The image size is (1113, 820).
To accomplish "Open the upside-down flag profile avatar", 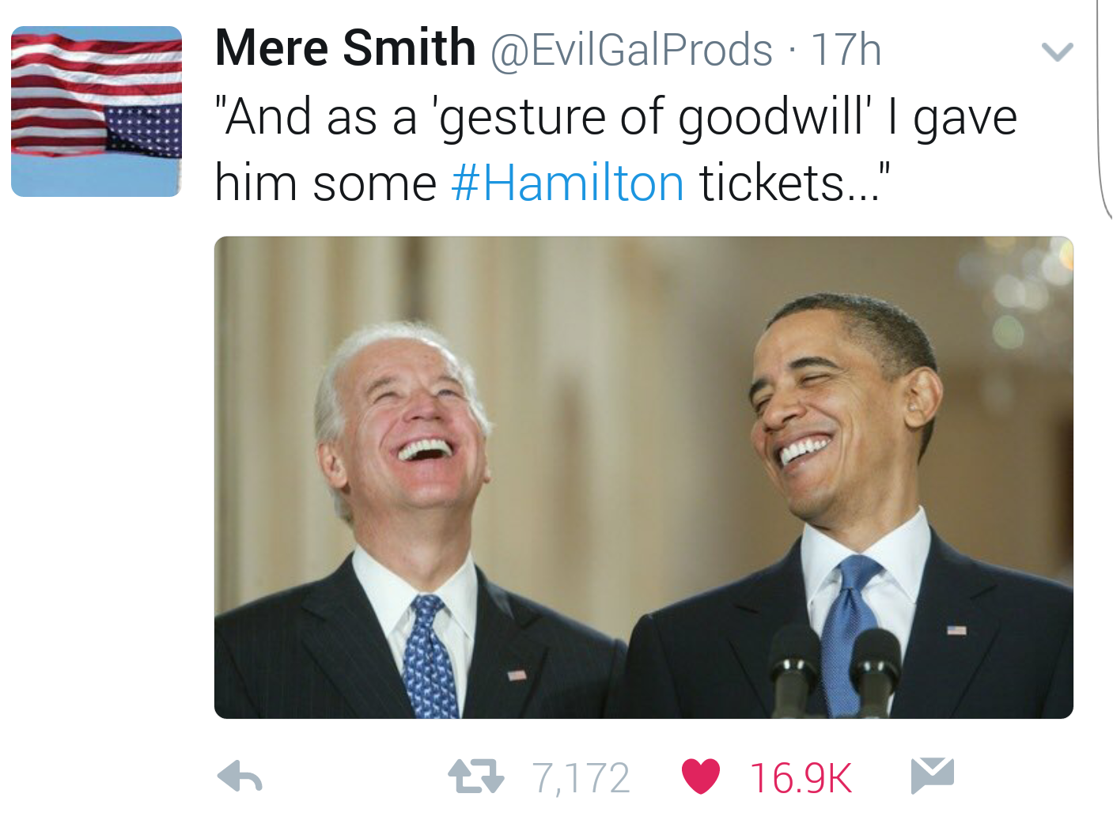I will pyautogui.click(x=97, y=111).
